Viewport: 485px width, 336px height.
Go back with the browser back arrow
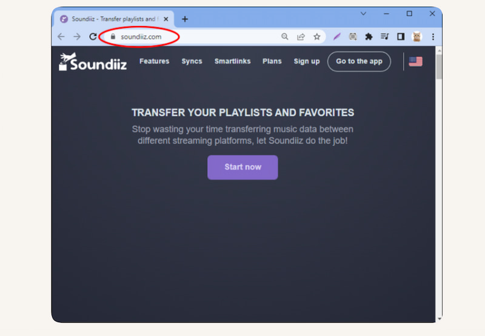coord(61,36)
